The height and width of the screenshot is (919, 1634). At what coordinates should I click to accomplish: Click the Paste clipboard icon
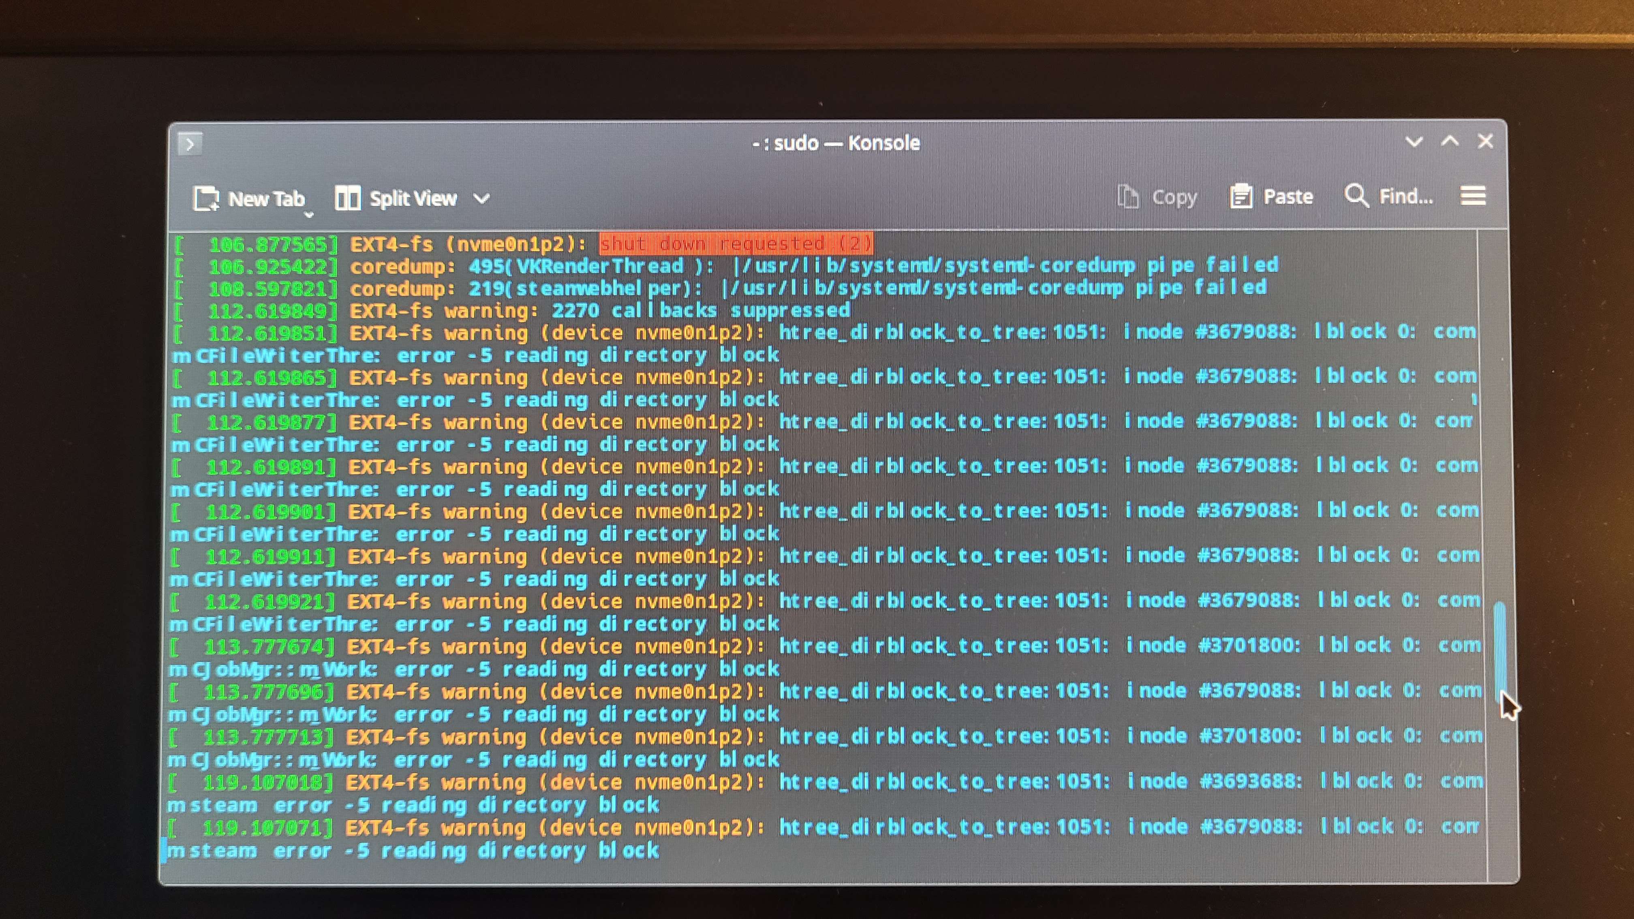point(1241,197)
